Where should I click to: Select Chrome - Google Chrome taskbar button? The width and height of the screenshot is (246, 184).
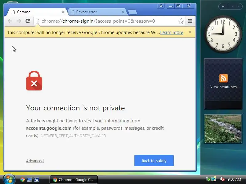[74, 179]
